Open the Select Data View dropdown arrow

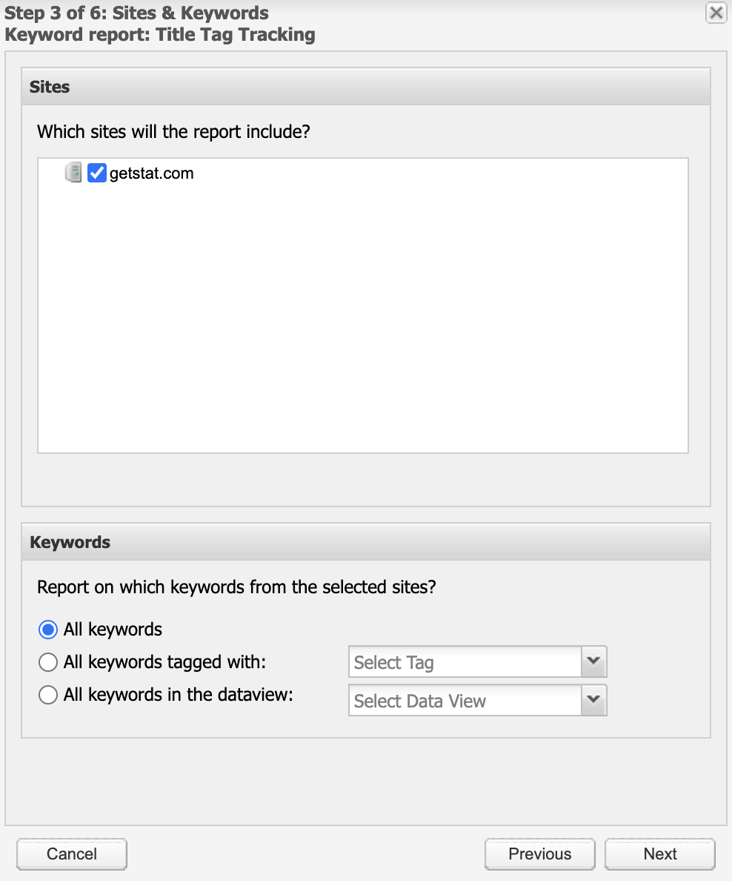(x=593, y=700)
